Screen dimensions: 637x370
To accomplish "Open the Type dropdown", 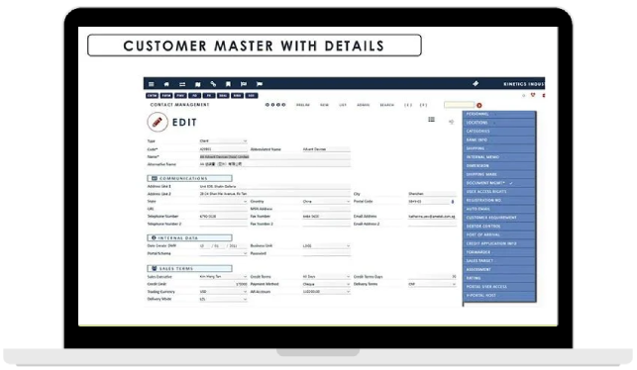I will click(x=223, y=140).
